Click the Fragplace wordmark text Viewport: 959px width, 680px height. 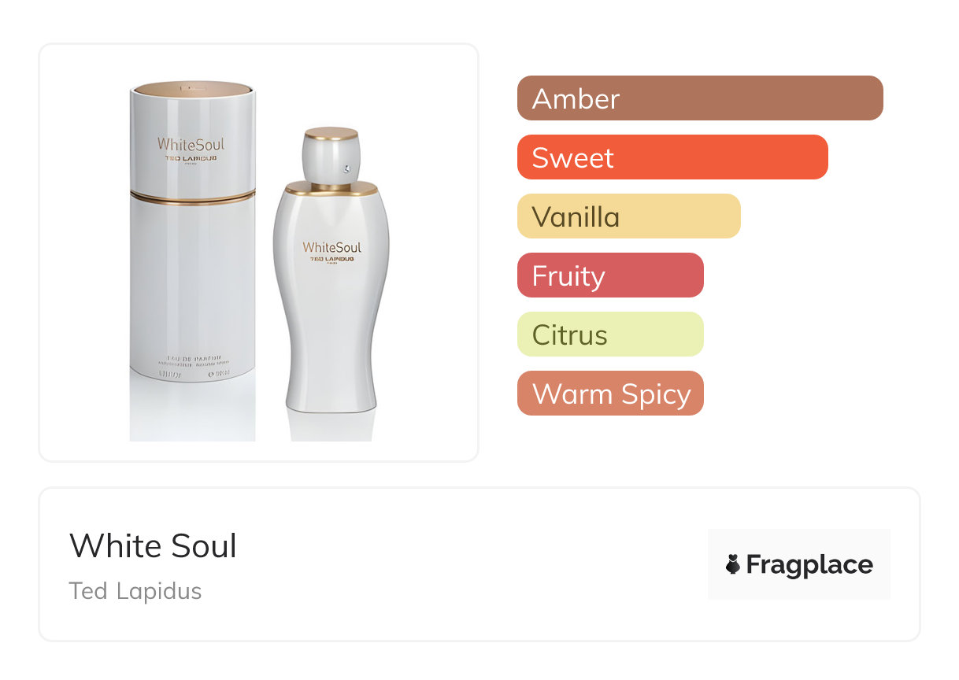point(809,565)
